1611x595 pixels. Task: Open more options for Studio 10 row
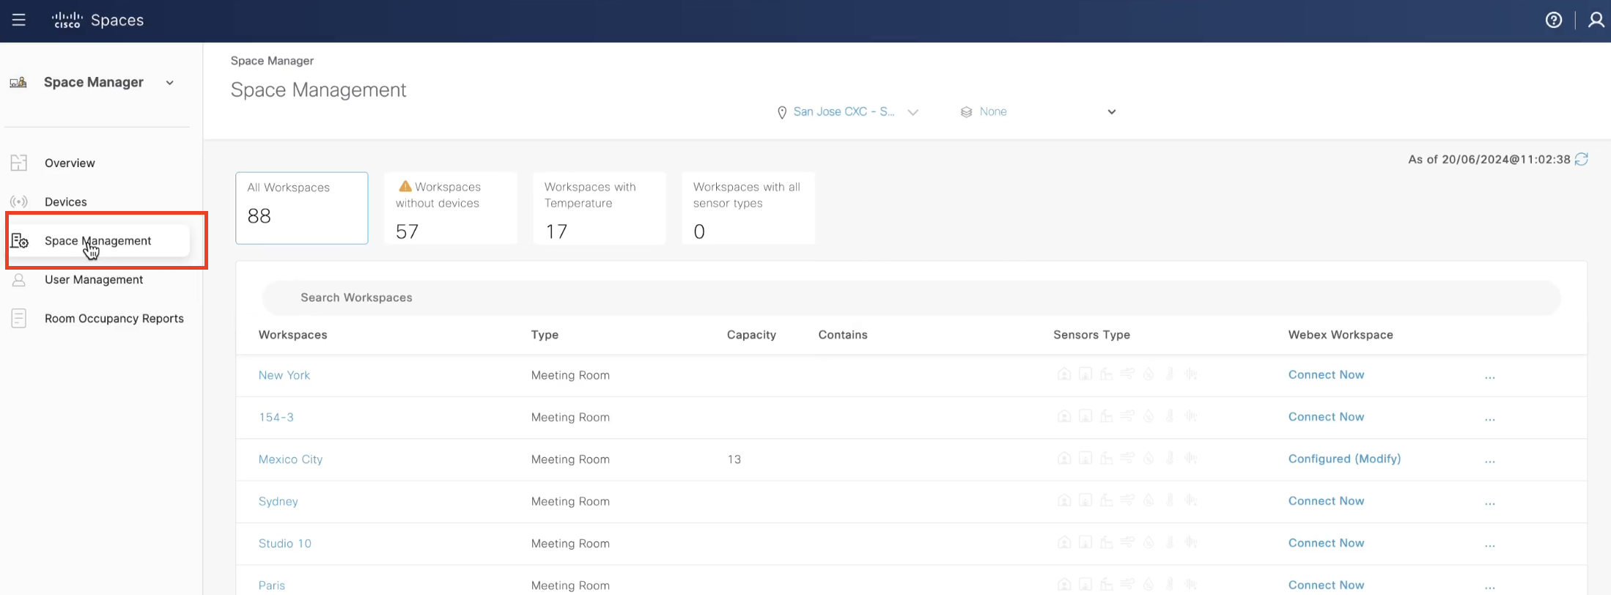coord(1489,545)
